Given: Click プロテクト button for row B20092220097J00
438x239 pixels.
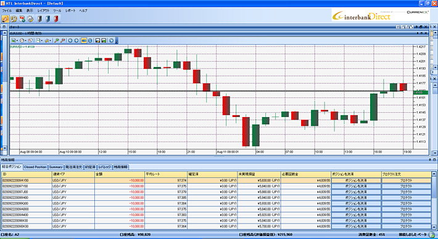Looking at the screenshot, I should coord(406,192).
